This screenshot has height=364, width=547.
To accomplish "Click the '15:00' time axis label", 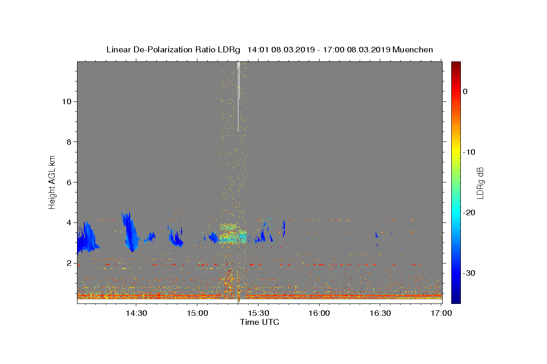I will [197, 313].
